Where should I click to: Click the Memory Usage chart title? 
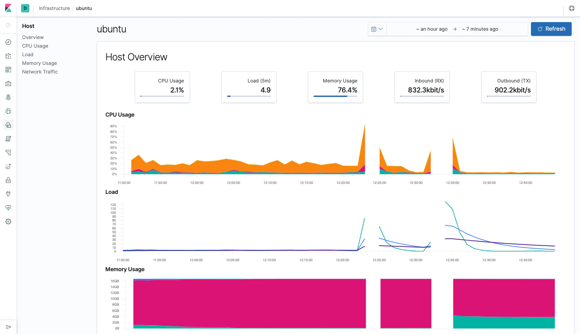pyautogui.click(x=125, y=269)
